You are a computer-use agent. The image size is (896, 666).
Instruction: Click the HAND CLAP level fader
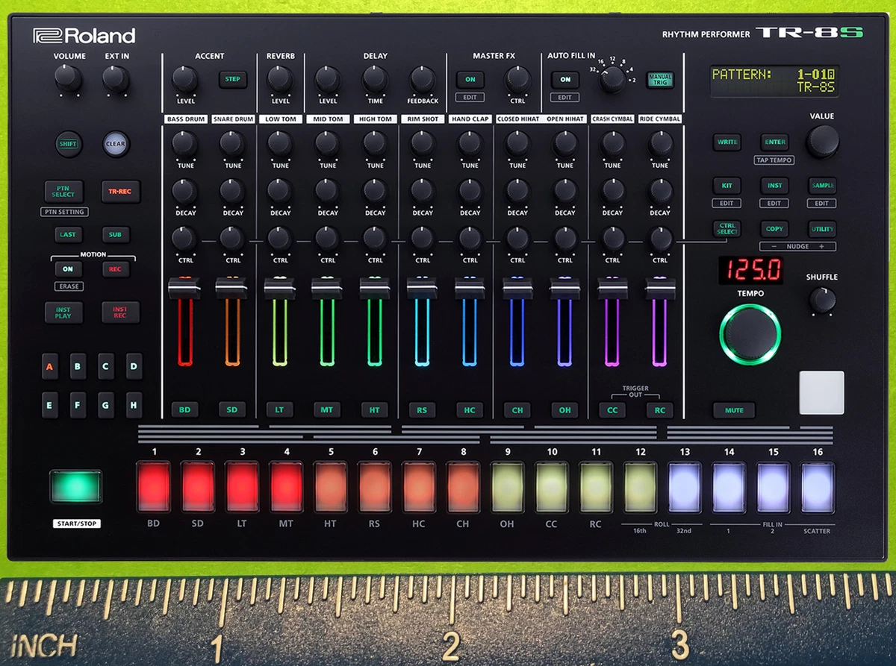click(470, 288)
